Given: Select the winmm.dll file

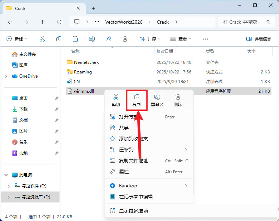Looking at the screenshot, I should 169,91.
